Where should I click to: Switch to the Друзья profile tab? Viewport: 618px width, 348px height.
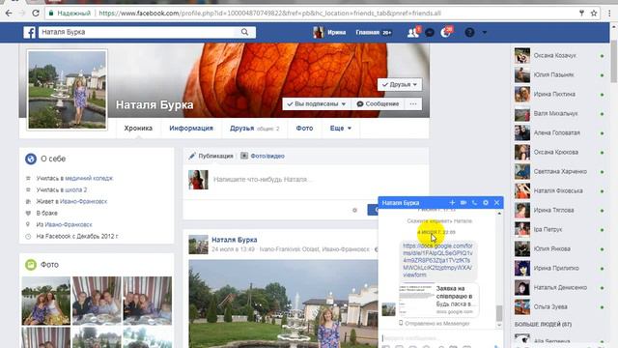(x=255, y=129)
